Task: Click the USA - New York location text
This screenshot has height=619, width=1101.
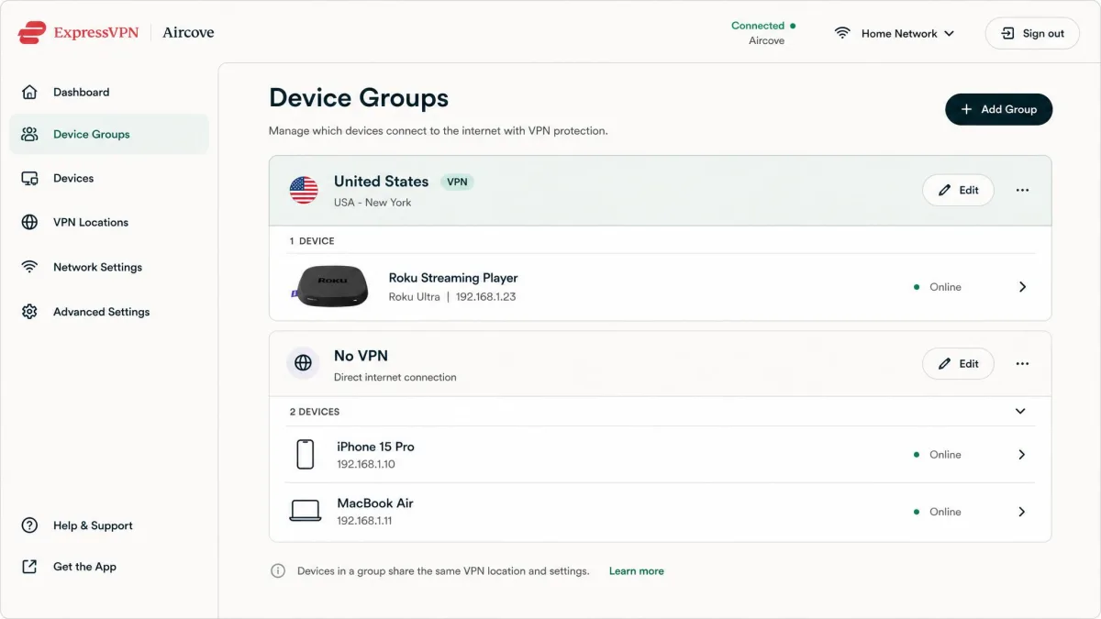Action: coord(373,203)
